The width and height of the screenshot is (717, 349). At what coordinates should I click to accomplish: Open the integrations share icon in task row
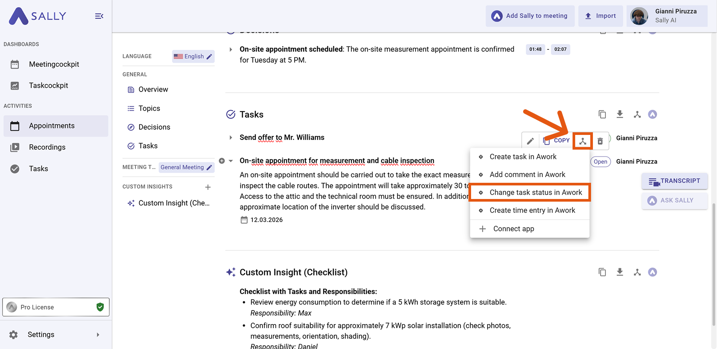(x=582, y=141)
